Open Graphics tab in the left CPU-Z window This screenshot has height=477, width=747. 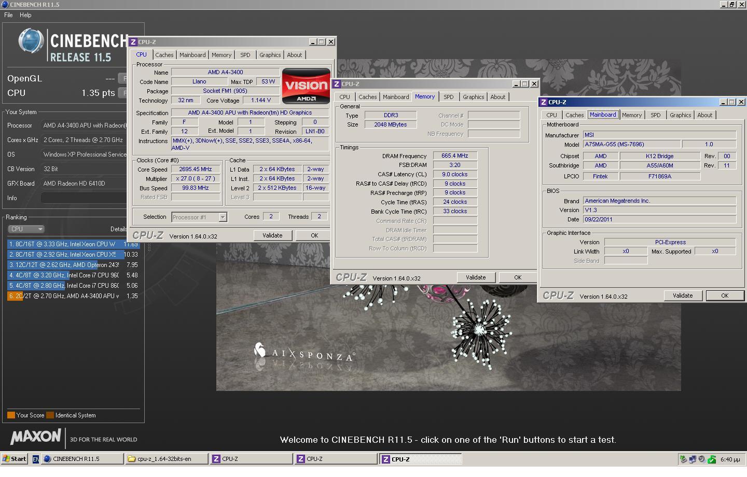[x=270, y=55]
